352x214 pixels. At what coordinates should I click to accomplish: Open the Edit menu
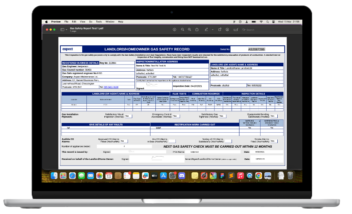tap(74, 22)
